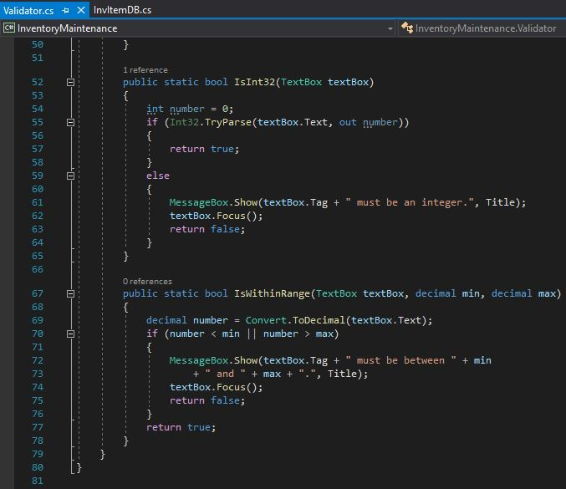Open the '0 references' CodeLens link
This screenshot has width=566, height=489.
tap(147, 282)
